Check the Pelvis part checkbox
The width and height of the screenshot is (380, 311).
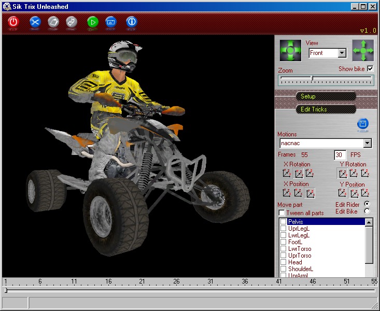point(283,221)
